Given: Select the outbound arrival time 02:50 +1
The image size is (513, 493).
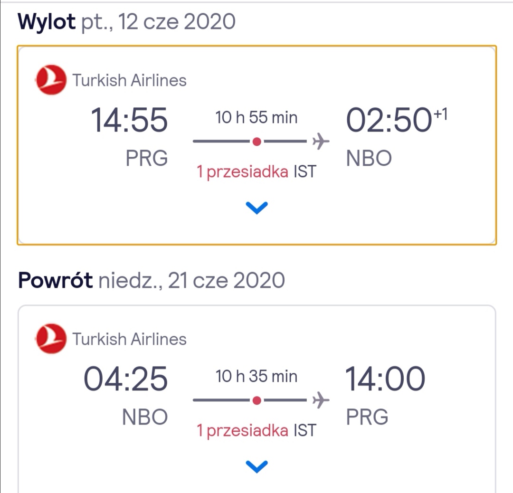Looking at the screenshot, I should (x=397, y=119).
